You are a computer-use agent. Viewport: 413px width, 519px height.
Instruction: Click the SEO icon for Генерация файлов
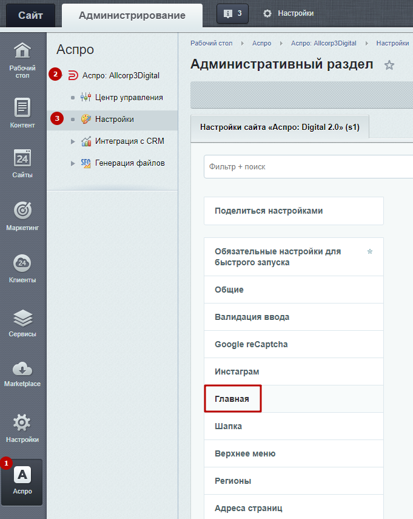86,163
